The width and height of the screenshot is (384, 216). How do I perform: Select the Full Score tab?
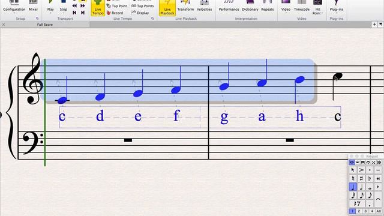[45, 25]
